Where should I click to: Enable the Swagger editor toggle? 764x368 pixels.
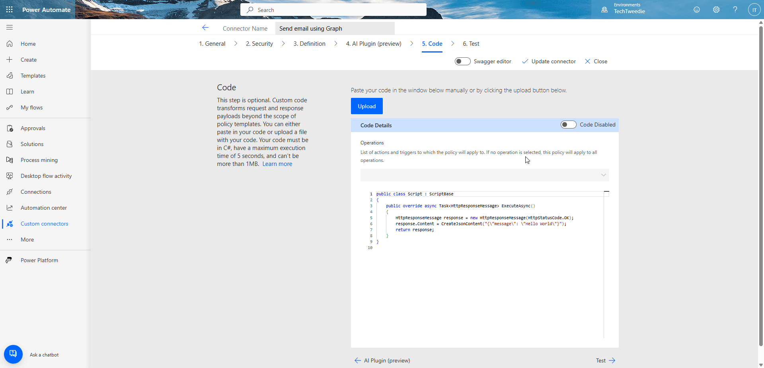tap(462, 61)
